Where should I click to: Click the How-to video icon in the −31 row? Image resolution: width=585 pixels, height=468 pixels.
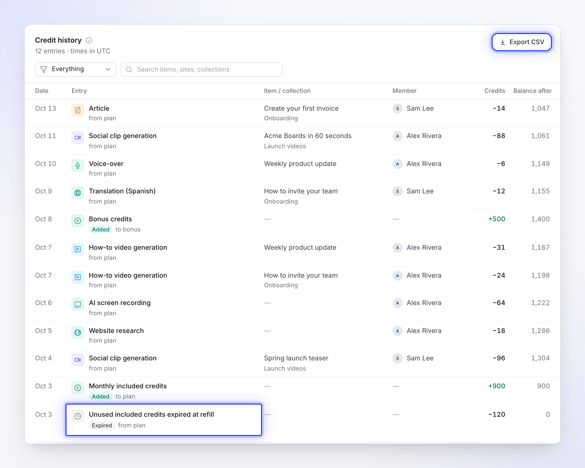click(78, 249)
